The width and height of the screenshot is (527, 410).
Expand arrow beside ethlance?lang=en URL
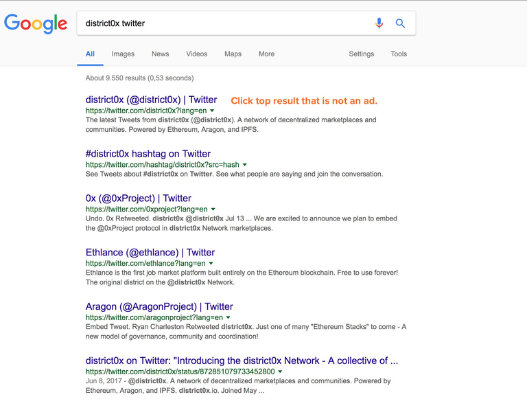211,263
